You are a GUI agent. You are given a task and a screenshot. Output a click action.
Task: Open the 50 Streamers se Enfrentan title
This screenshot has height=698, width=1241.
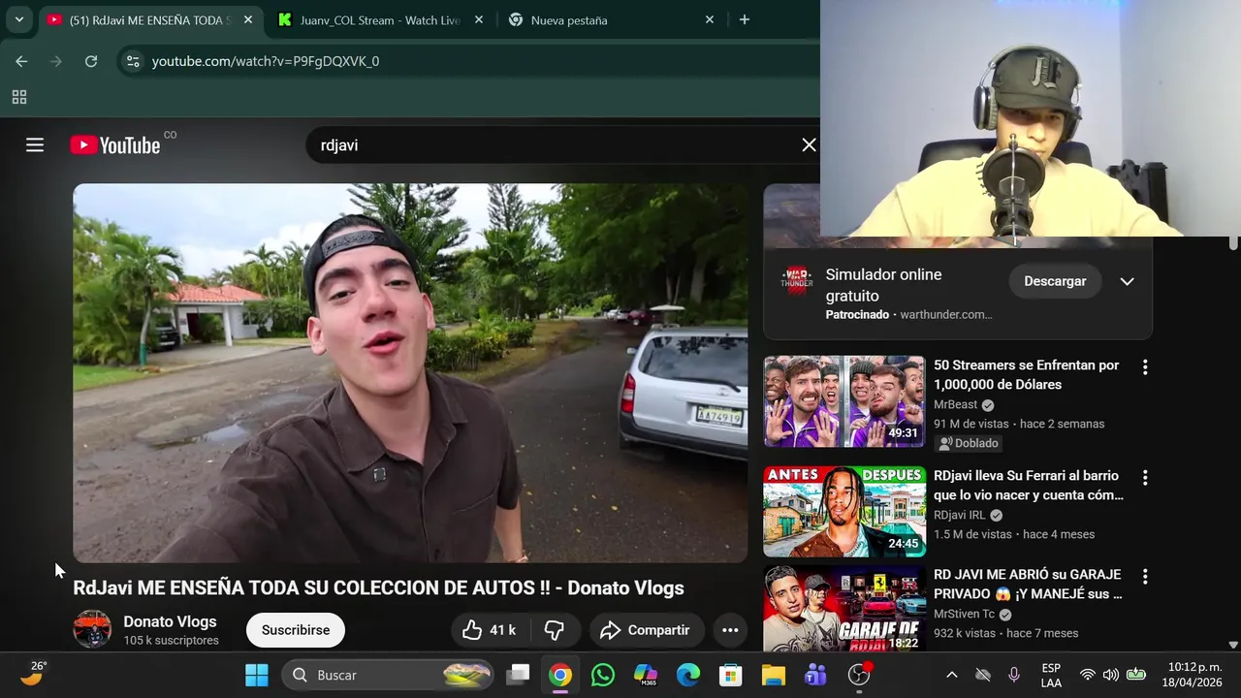point(1026,375)
